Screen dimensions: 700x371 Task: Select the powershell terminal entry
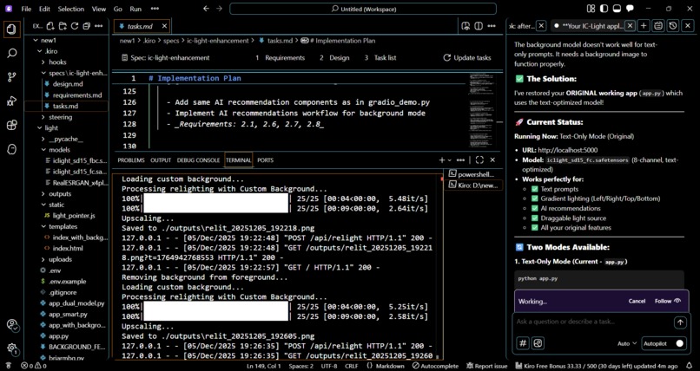pyautogui.click(x=473, y=173)
